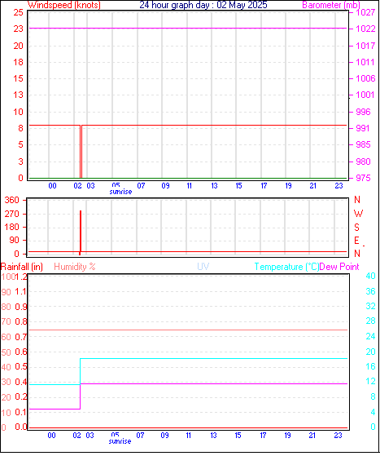Click the red windspeed dip near hour 02
Screen dimensions: 380x456
(x=81, y=151)
